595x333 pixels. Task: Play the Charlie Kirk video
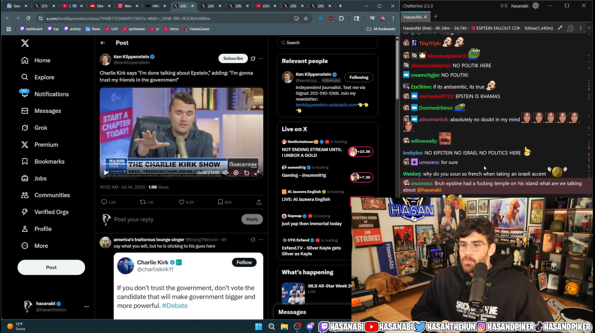106,172
